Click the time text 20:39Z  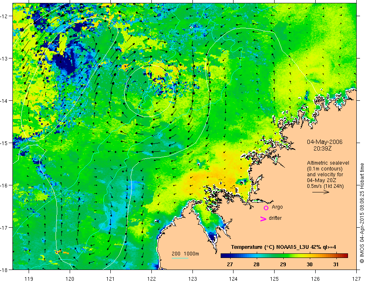(322, 148)
